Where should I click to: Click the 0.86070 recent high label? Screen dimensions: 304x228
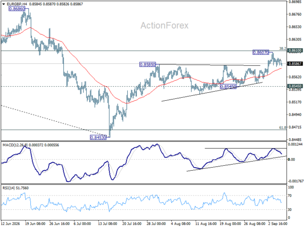[x=261, y=52]
